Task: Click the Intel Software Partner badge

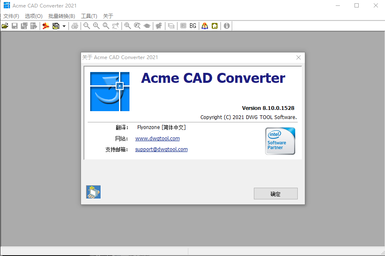Action: pos(280,141)
